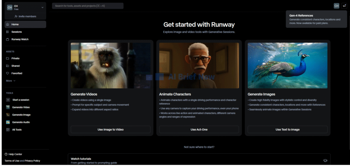Click the Animate Characters card heading

coord(175,94)
